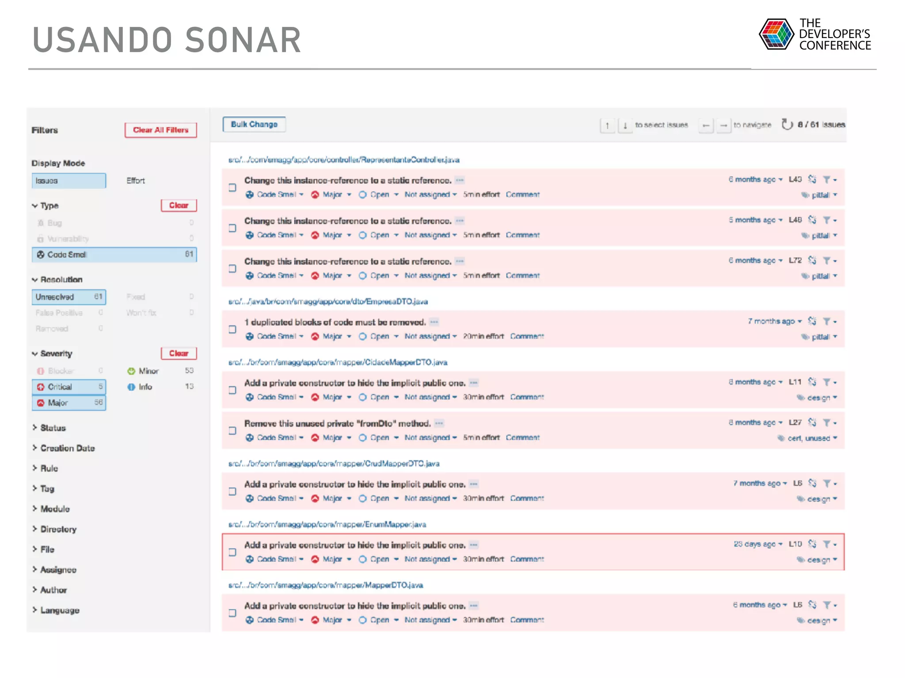Viewport: 905px width, 678px height.
Task: Check the unused fromDto method issue checkbox
Action: tap(232, 431)
